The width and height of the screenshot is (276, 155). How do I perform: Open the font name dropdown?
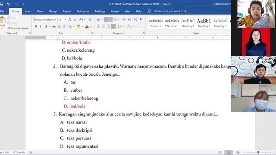point(56,20)
